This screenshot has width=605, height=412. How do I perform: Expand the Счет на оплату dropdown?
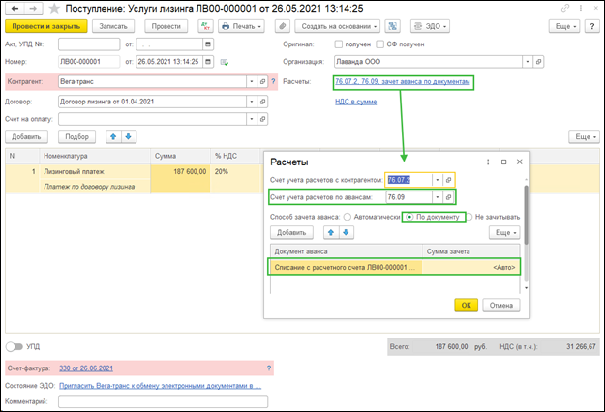tap(252, 119)
